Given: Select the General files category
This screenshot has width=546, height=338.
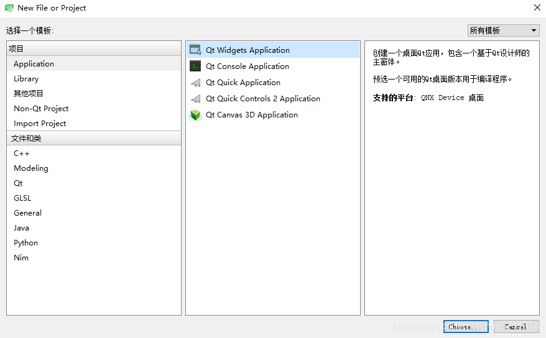Looking at the screenshot, I should (x=94, y=213).
